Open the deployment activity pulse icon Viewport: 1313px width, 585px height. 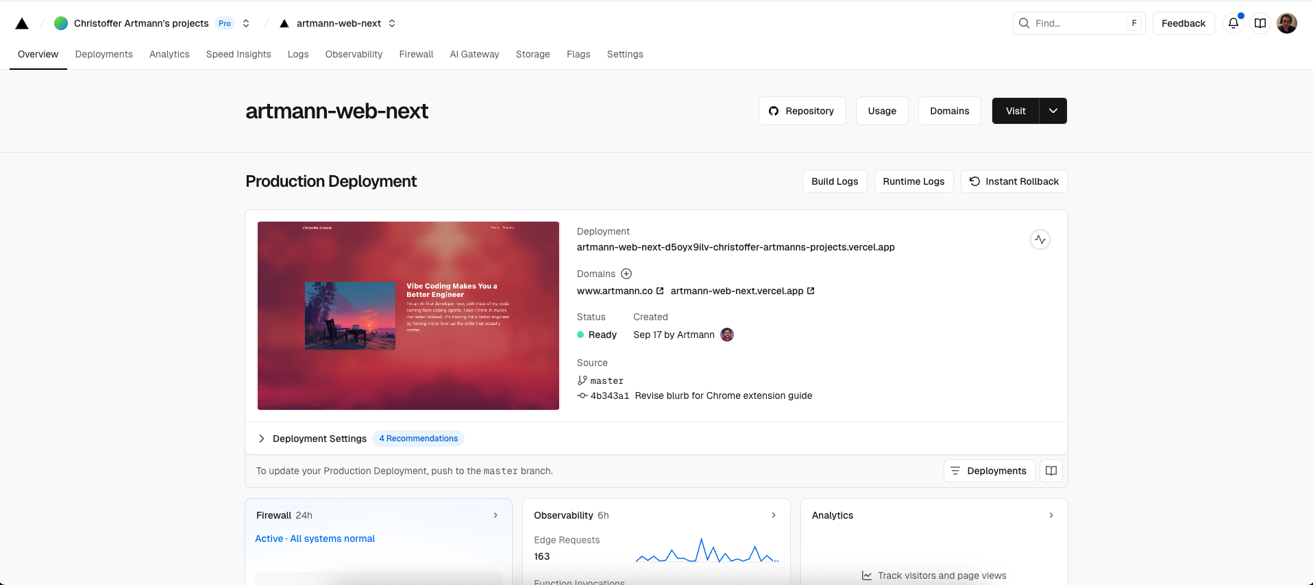[1040, 239]
